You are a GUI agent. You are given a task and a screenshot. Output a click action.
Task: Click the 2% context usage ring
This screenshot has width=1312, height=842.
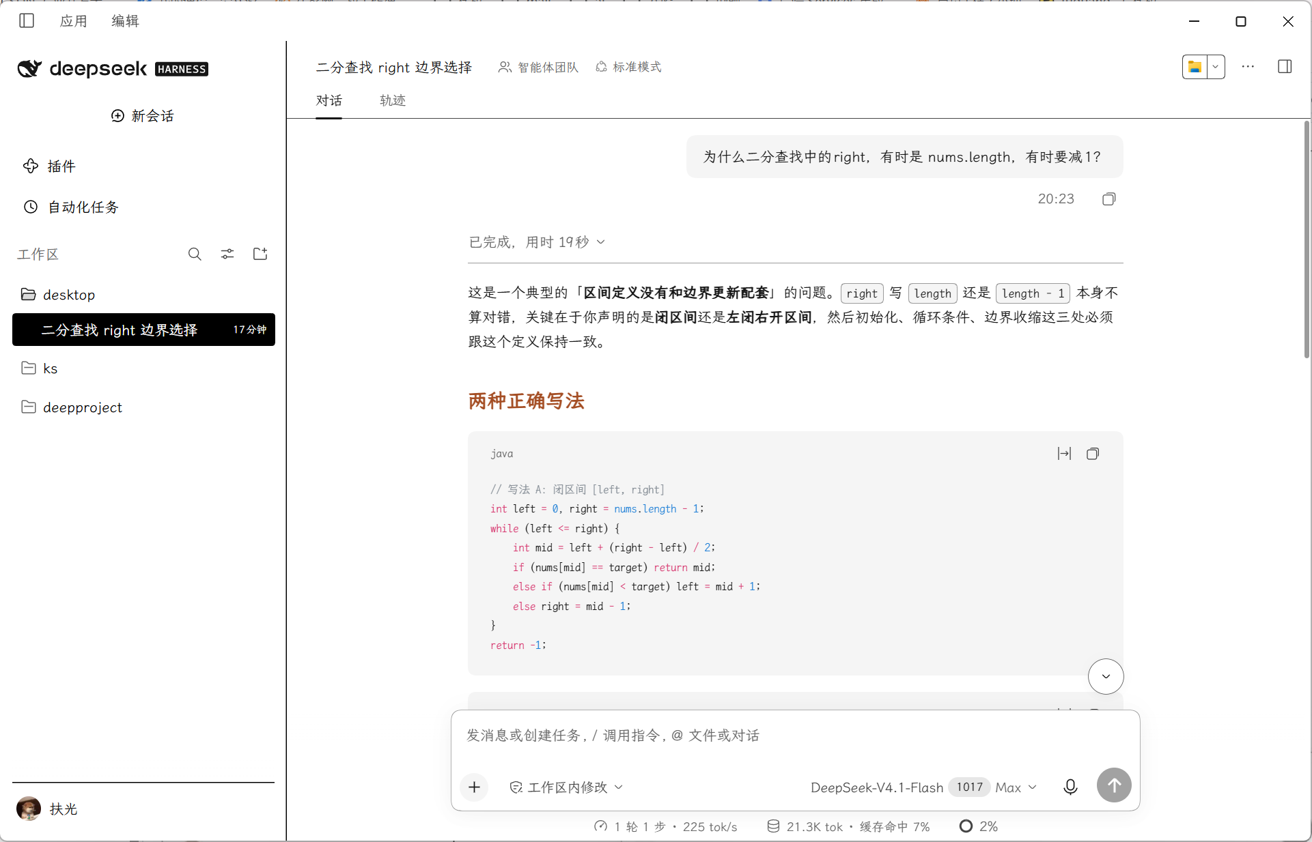pyautogui.click(x=978, y=827)
